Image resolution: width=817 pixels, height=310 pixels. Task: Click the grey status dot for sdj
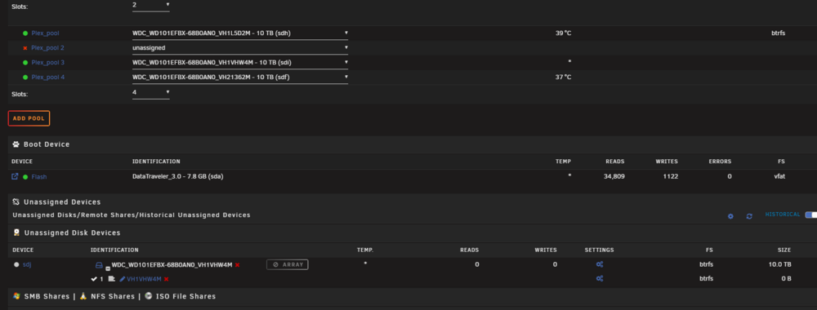tap(16, 264)
